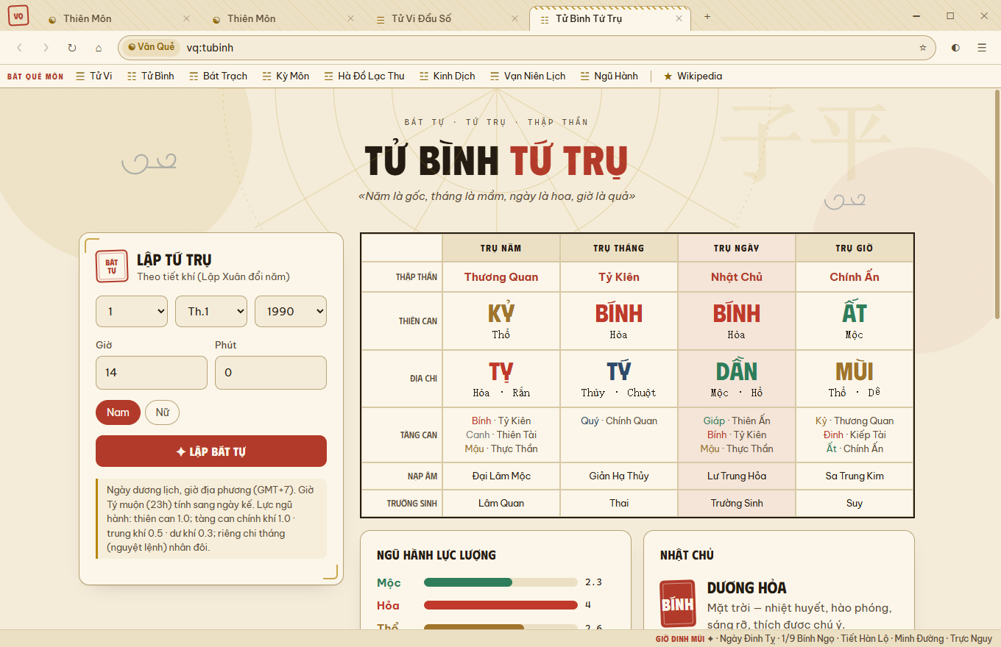Click the Đại Lâm Mộc nạp âm cell

(501, 476)
